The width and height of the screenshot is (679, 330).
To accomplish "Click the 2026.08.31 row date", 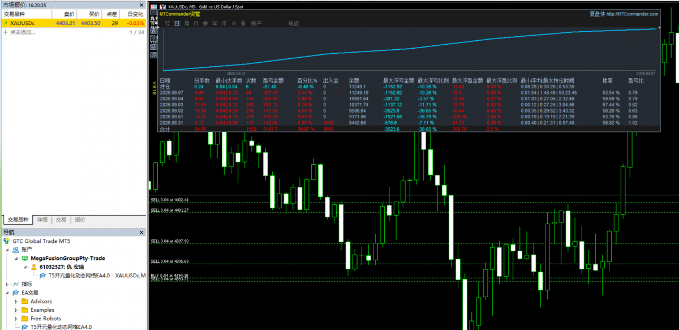I will [x=171, y=122].
